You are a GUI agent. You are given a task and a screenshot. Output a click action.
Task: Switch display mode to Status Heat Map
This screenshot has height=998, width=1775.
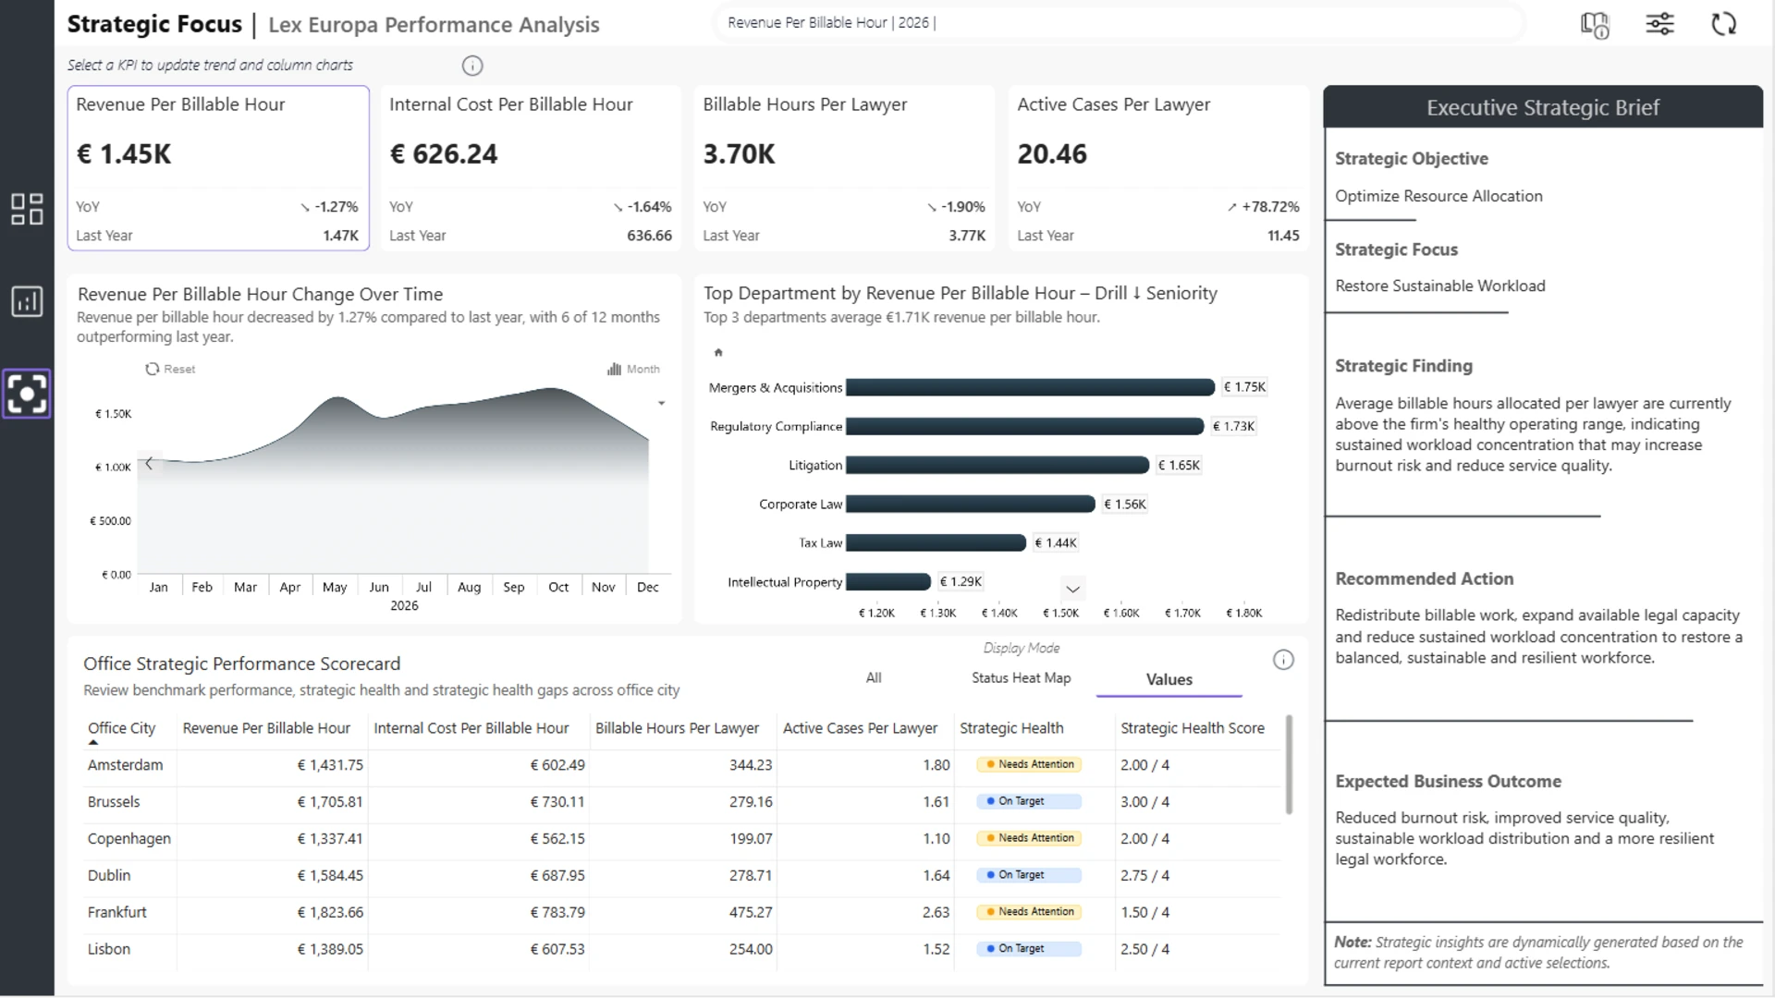point(1022,678)
